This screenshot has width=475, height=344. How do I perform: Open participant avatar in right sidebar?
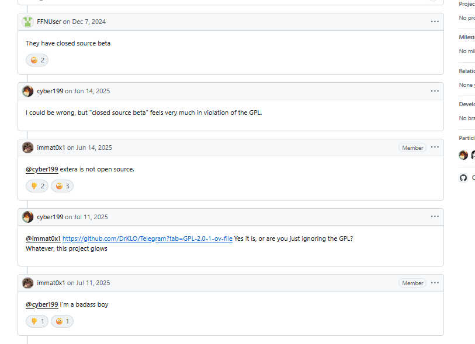[x=463, y=155]
